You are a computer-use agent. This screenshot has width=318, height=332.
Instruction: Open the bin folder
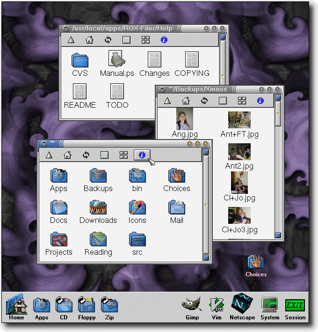click(x=137, y=180)
